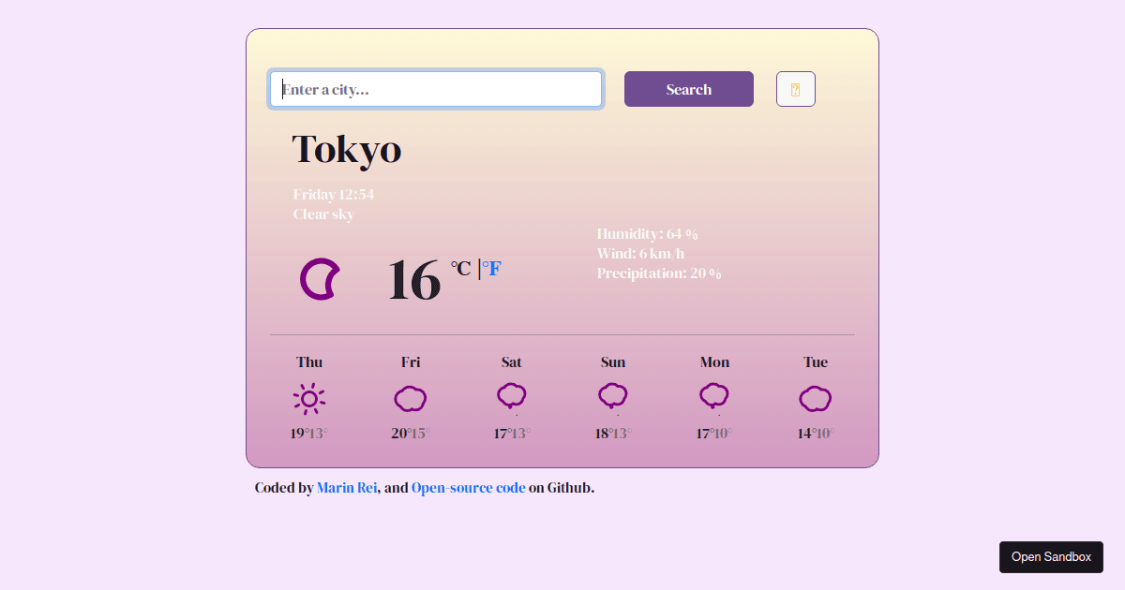Click Monday's drizzle weather icon
The width and height of the screenshot is (1125, 590).
coord(714,397)
